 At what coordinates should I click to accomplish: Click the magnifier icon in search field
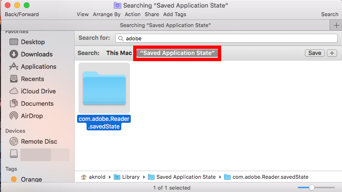[121, 38]
